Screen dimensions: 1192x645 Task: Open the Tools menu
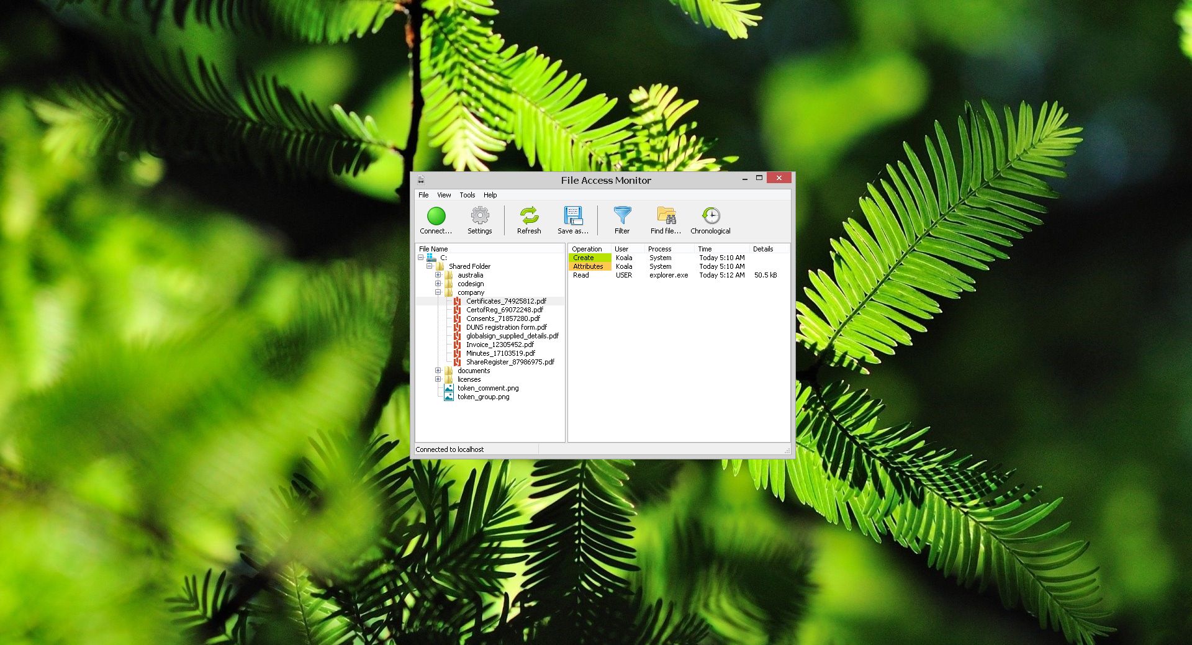coord(467,195)
